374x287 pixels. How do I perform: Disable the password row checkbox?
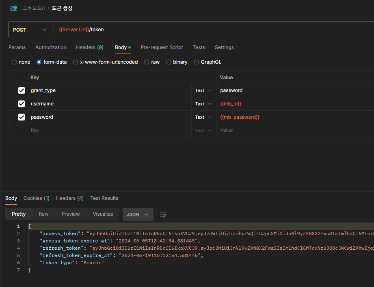click(x=22, y=117)
